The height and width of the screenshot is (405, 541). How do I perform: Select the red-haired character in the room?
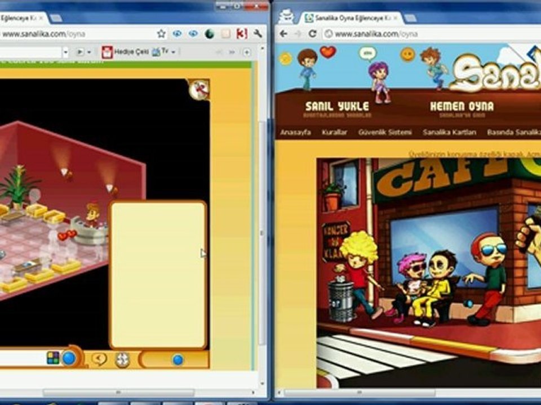[x=92, y=214]
